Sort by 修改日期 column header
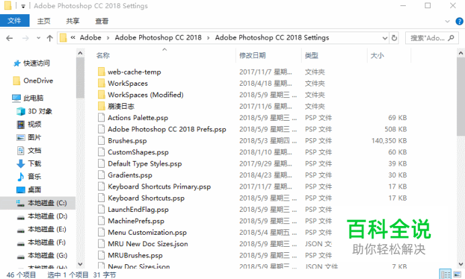Screen dimensions: 465x279 tap(253, 55)
